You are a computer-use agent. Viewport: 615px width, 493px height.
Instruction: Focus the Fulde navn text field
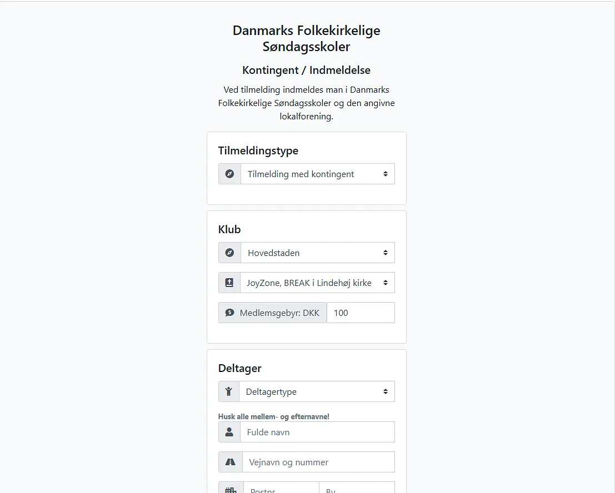click(317, 432)
